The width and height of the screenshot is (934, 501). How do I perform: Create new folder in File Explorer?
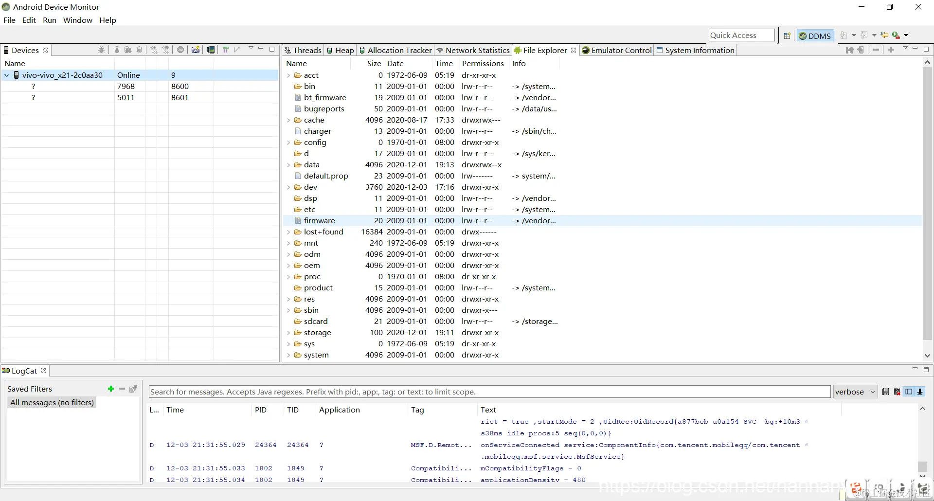(891, 50)
